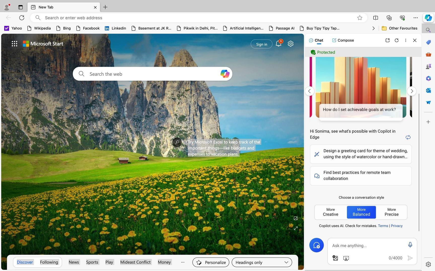435x271 pixels.
Task: Start a new topic in Copilot chat
Action: [x=316, y=245]
